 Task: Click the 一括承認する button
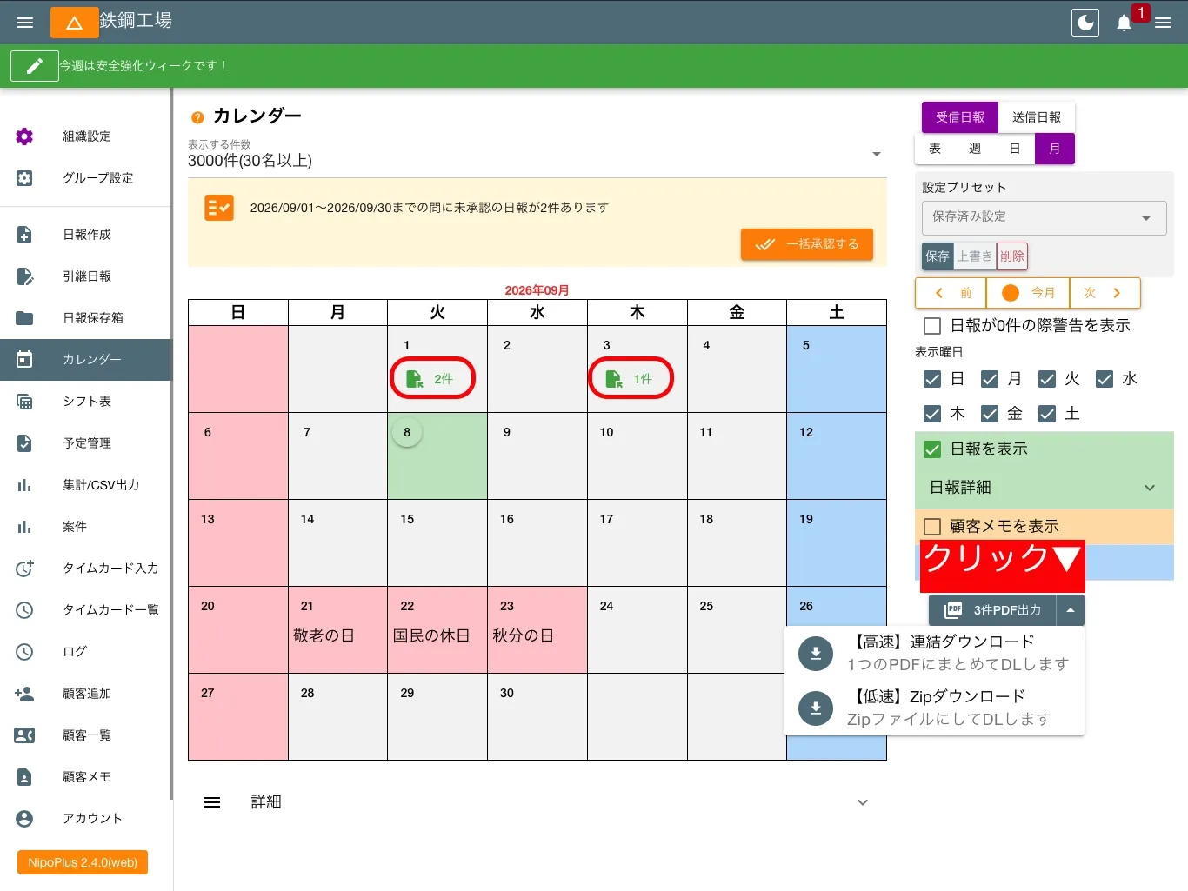click(x=807, y=244)
